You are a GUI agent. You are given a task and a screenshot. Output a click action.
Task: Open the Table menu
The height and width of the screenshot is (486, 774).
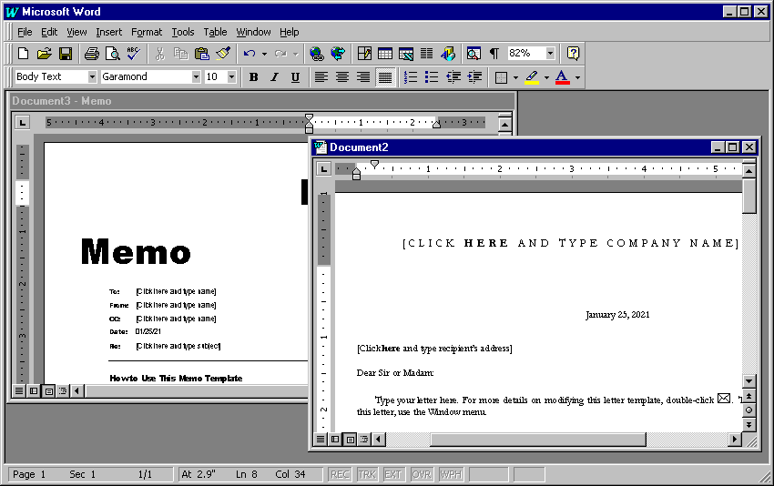click(215, 32)
